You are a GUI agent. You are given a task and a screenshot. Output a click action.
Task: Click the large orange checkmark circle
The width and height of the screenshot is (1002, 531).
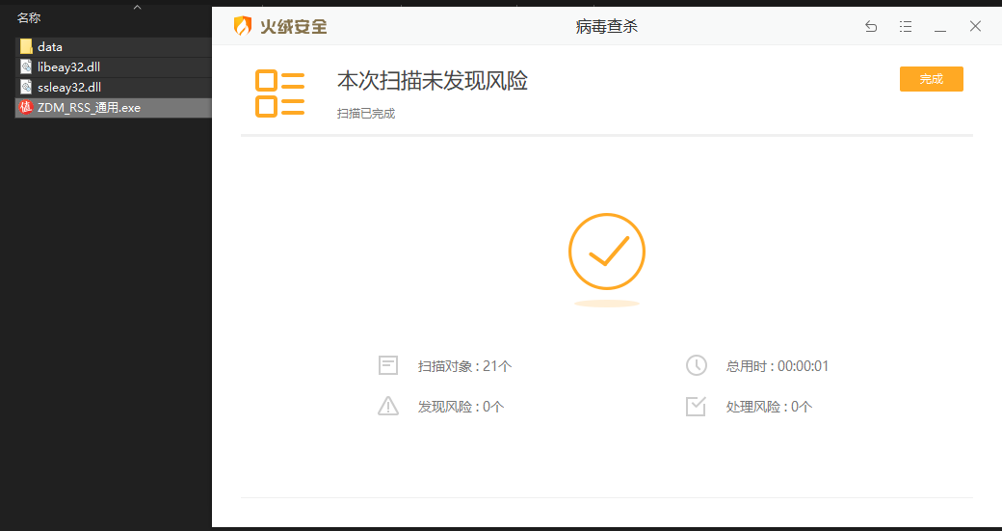[606, 252]
